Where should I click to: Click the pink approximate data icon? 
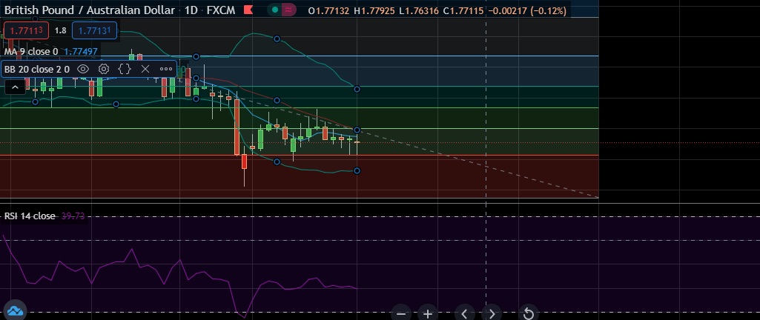[289, 10]
